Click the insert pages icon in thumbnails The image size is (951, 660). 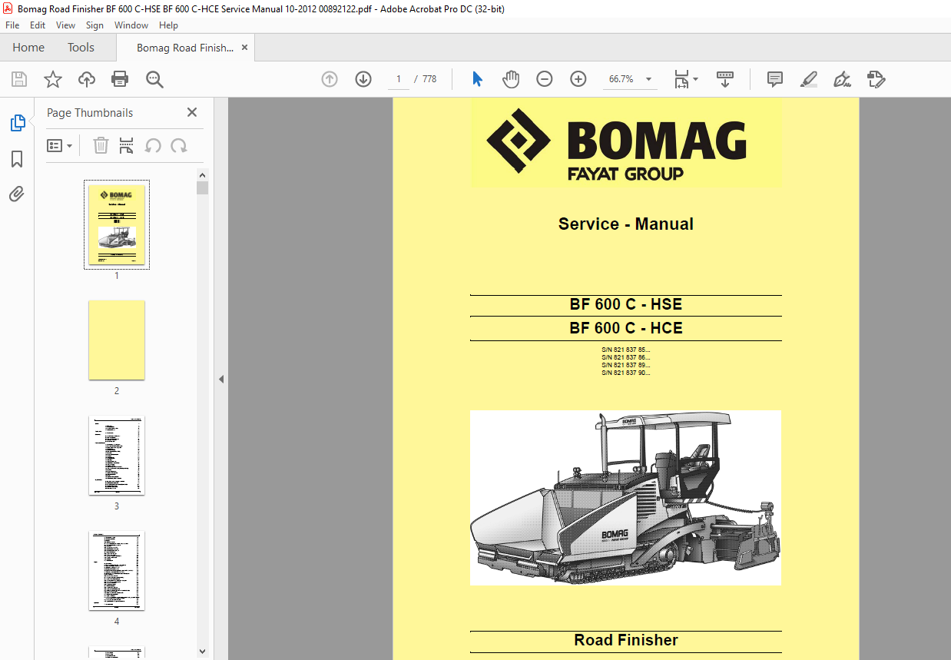(x=127, y=145)
